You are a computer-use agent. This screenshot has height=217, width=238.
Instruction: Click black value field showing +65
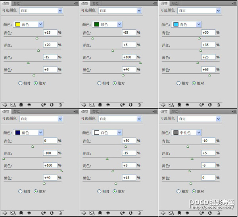point(208,69)
